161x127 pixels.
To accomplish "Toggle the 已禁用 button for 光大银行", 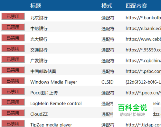I will pyautogui.click(x=13, y=38).
